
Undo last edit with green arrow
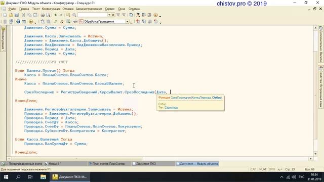click(55, 15)
